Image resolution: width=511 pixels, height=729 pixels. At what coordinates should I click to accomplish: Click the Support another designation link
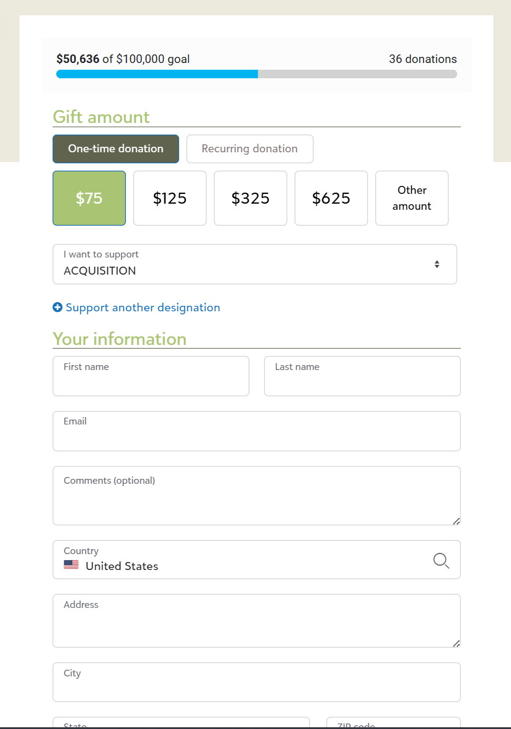[x=142, y=307]
